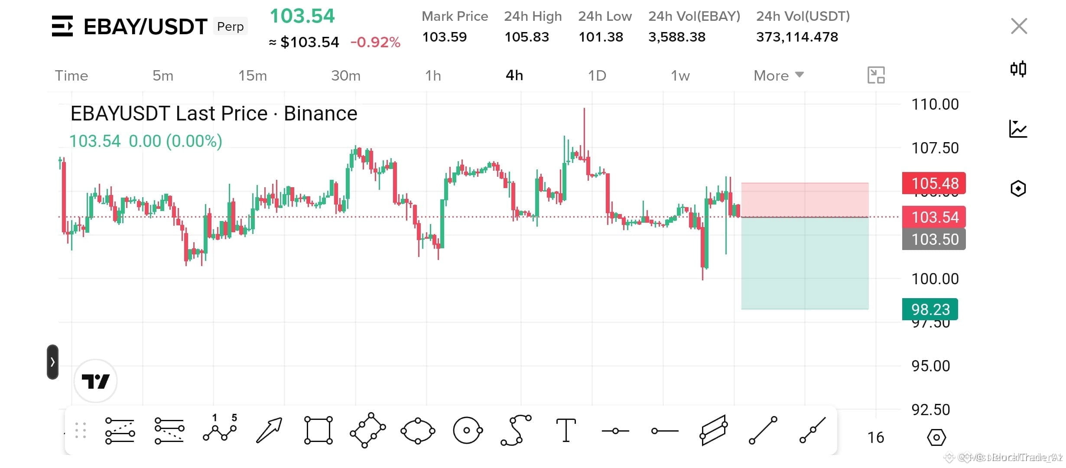Image resolution: width=1066 pixels, height=468 pixels.
Task: Click the TradingView logo button
Action: click(95, 381)
